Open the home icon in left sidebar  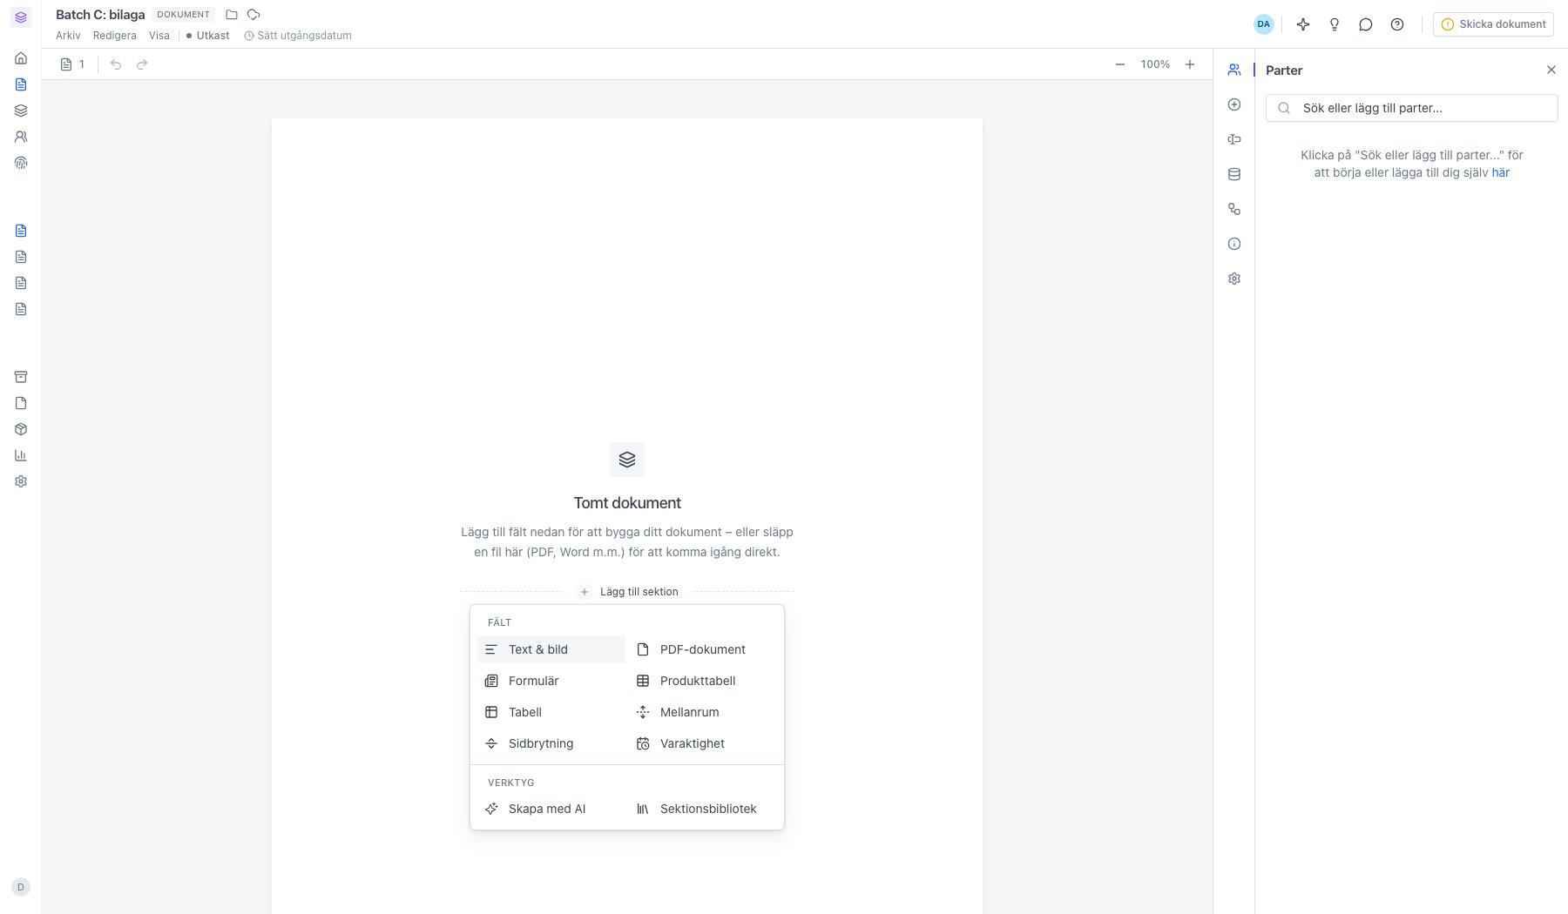tap(21, 58)
